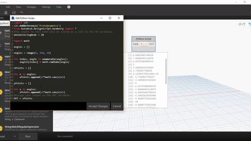
Task: Close the Edit Python Script window
Action: (x=119, y=18)
